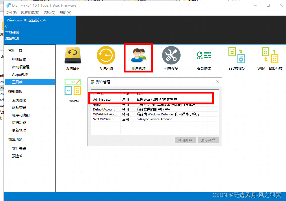Open the 账户管理 account management tool
Image resolution: width=286 pixels, height=201 pixels.
[138, 58]
